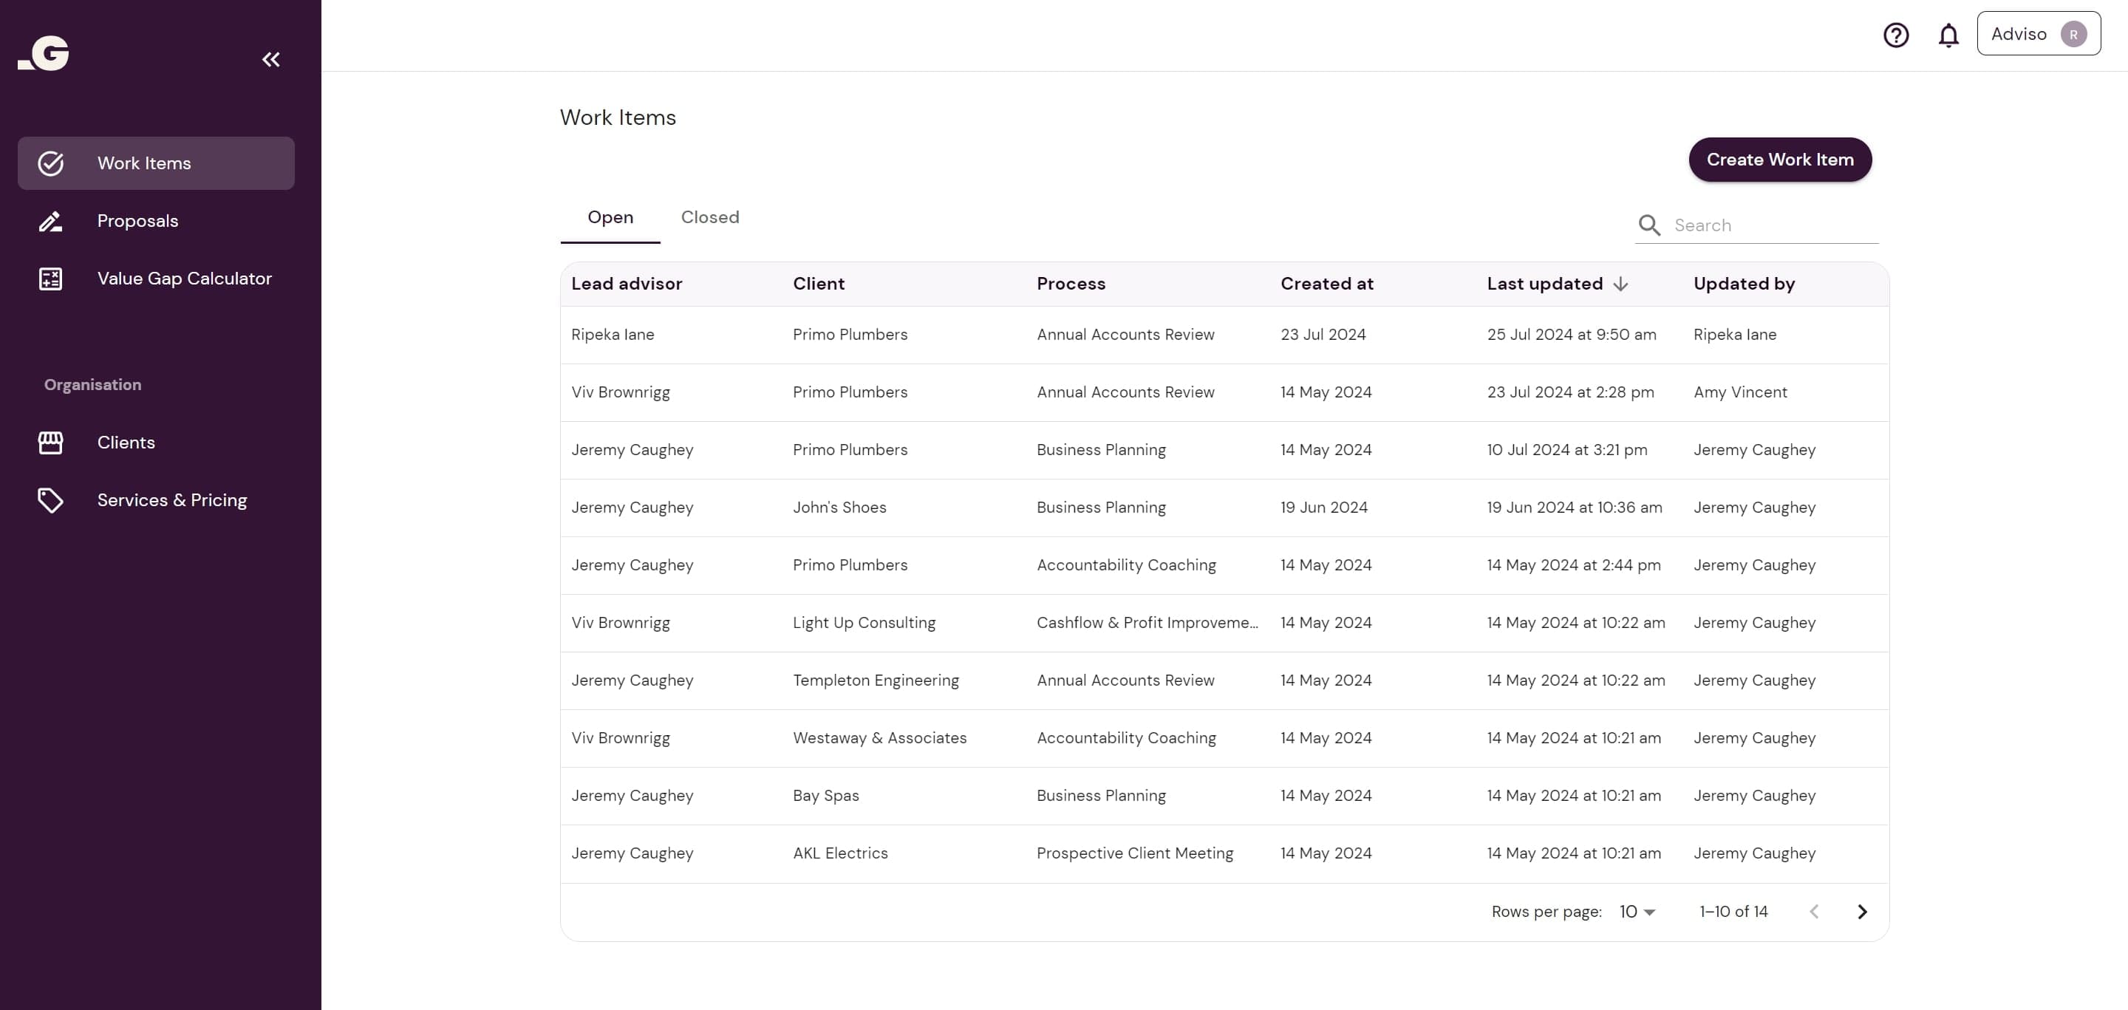Screen dimensions: 2128x1010
Task: Open rows per page dropdown
Action: (1637, 912)
